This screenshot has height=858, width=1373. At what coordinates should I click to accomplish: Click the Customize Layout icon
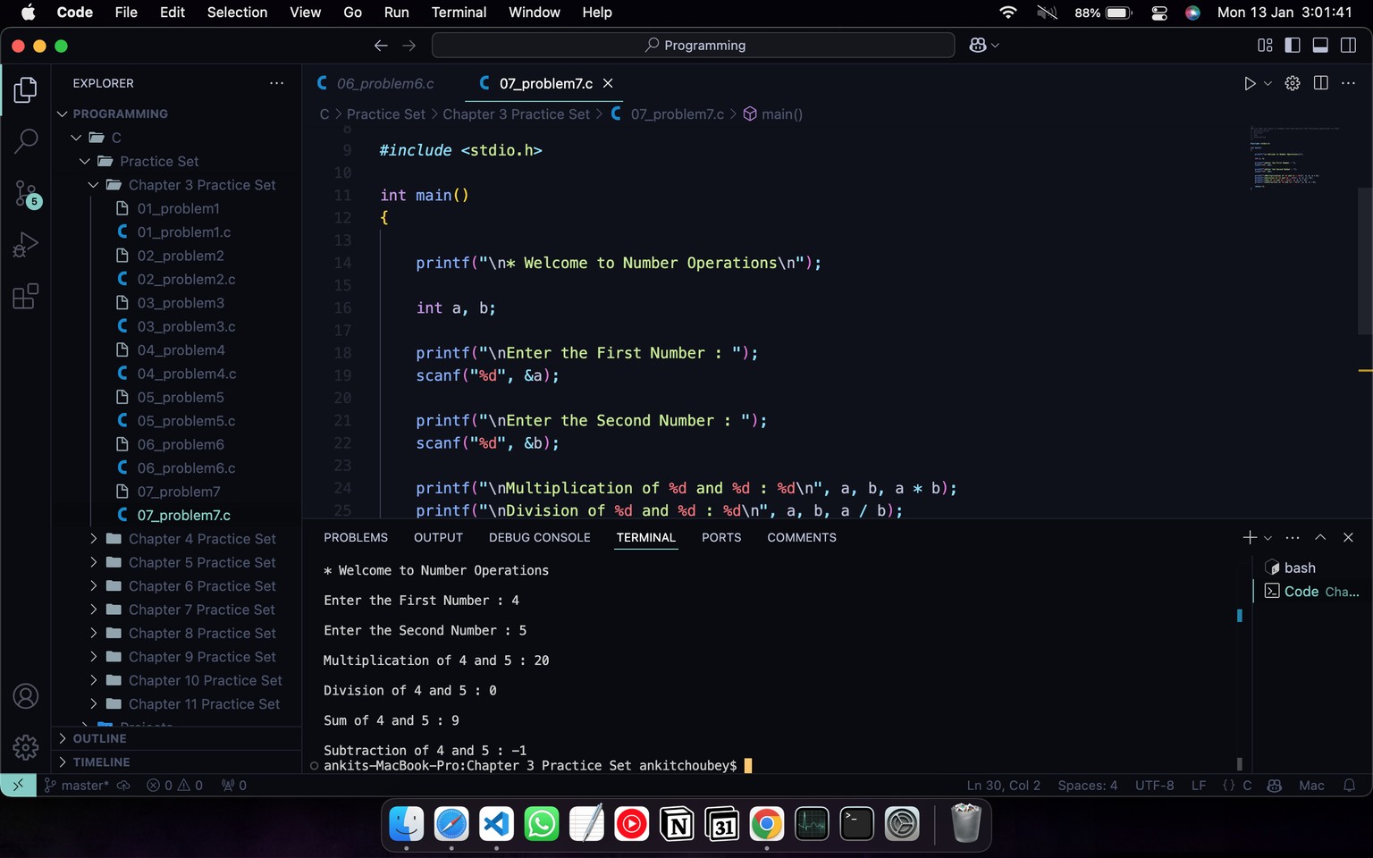(x=1265, y=46)
